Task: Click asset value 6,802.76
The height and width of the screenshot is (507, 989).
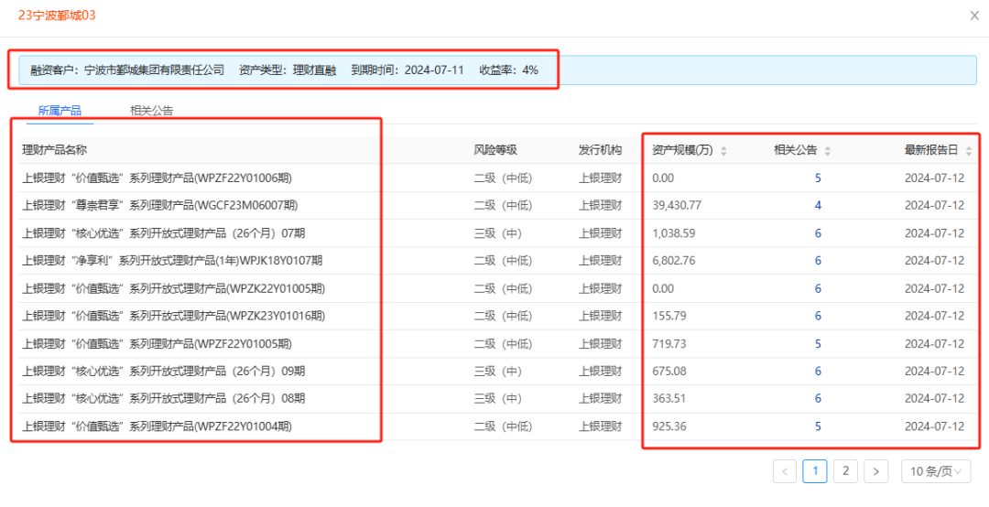Action: pyautogui.click(x=674, y=261)
